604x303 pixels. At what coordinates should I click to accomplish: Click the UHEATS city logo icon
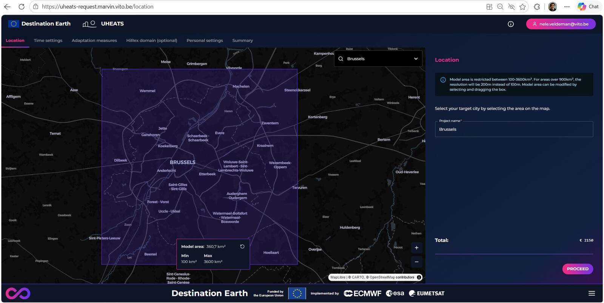tap(89, 24)
